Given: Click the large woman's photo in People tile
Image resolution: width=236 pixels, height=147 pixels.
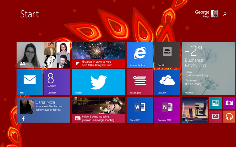Looking at the screenshot, I should [x=30, y=55].
